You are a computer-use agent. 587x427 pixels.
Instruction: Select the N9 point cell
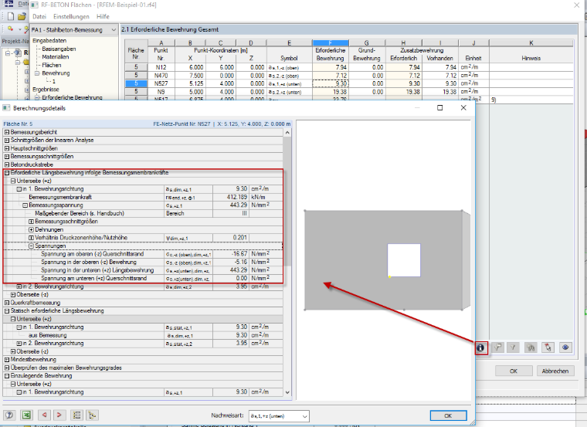click(161, 92)
